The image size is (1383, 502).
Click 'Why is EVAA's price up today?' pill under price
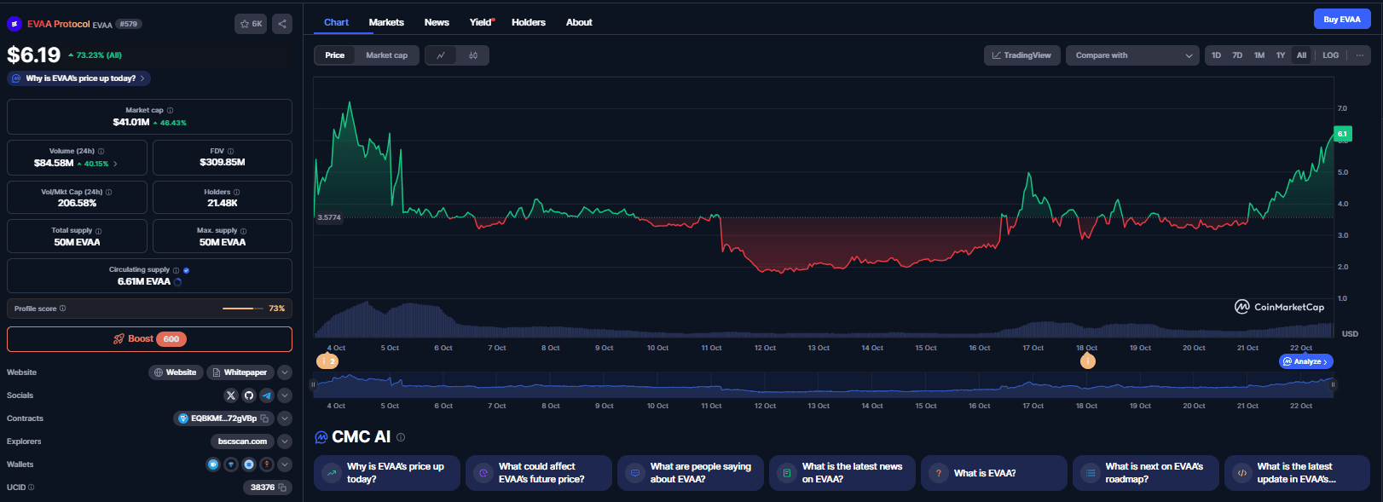click(79, 78)
